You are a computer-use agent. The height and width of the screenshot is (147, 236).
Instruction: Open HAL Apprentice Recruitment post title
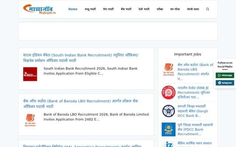point(82,146)
